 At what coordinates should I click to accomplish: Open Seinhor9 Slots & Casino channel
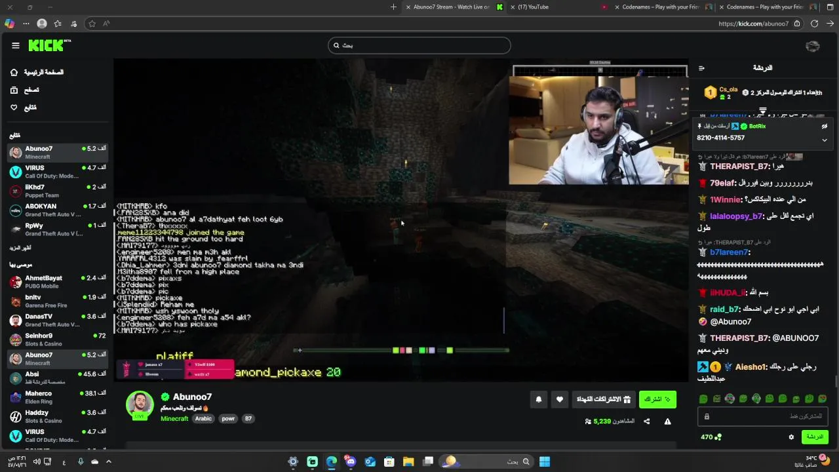(x=58, y=339)
